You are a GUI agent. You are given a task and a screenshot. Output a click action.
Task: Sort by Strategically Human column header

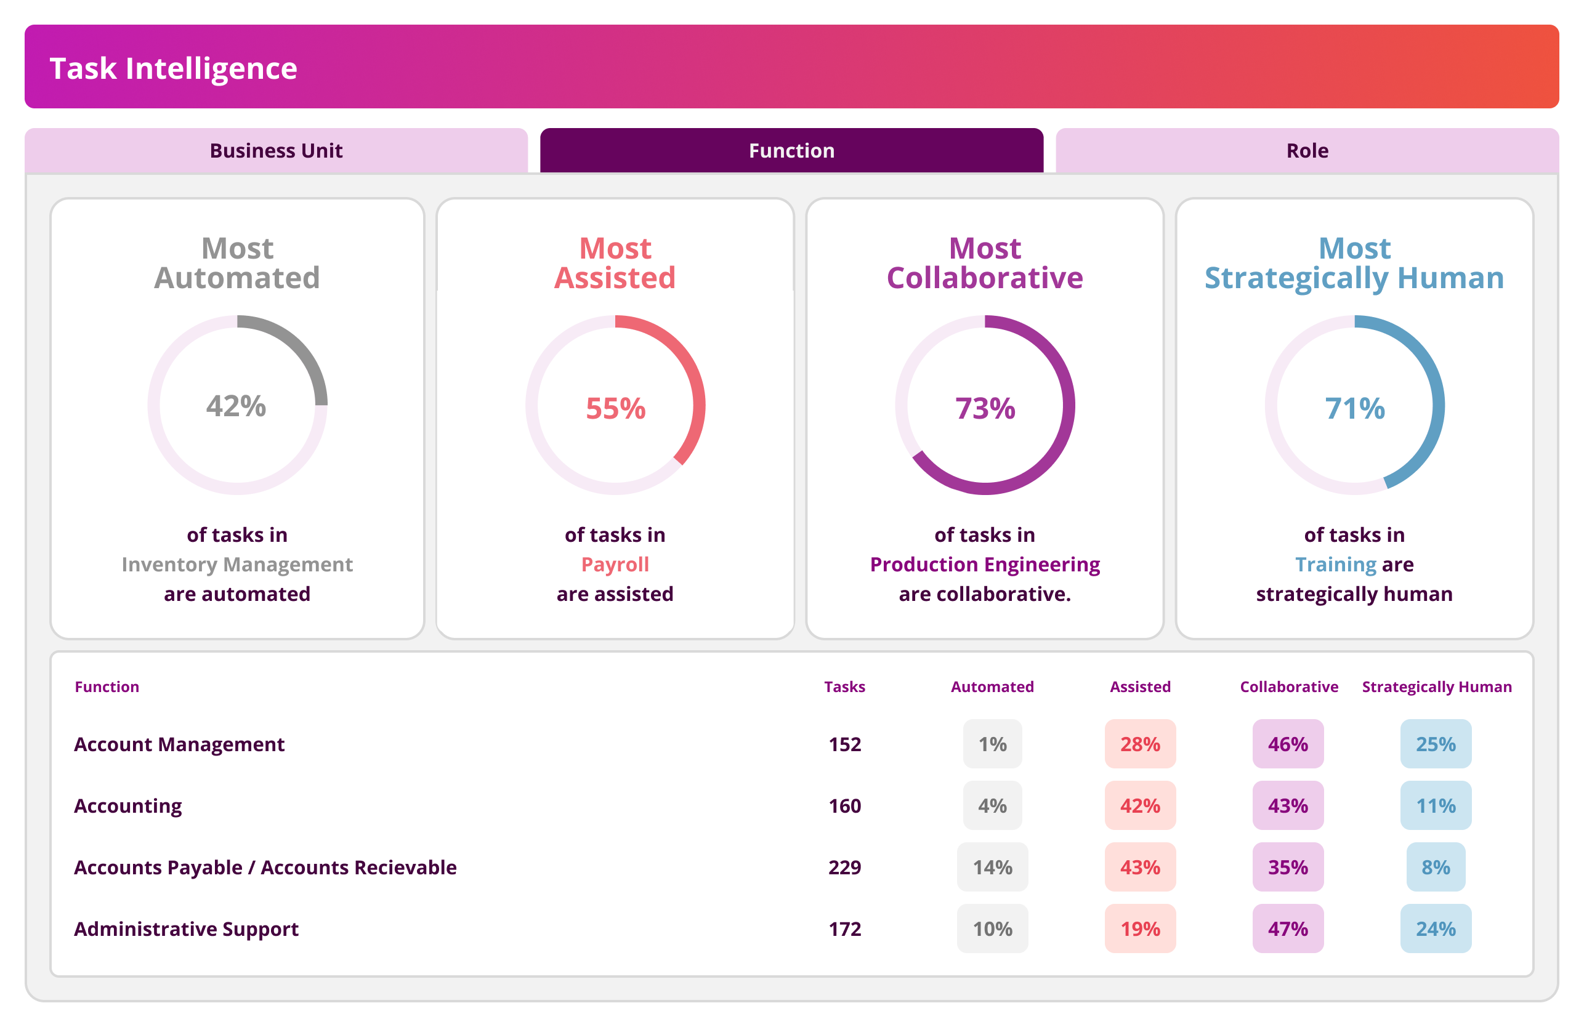(x=1437, y=687)
